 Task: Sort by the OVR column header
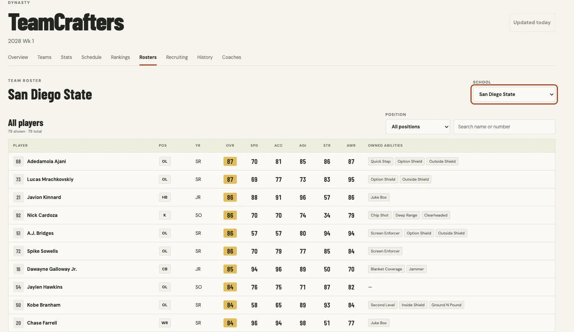coord(230,146)
